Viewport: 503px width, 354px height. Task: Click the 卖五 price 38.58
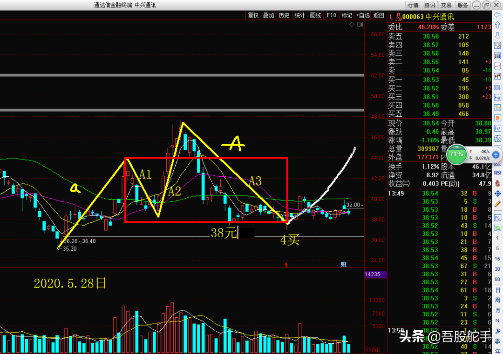pyautogui.click(x=430, y=37)
